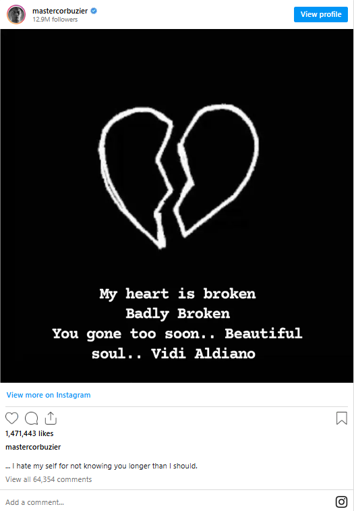Open the View more on Instagram link
The height and width of the screenshot is (511, 354).
coord(49,395)
